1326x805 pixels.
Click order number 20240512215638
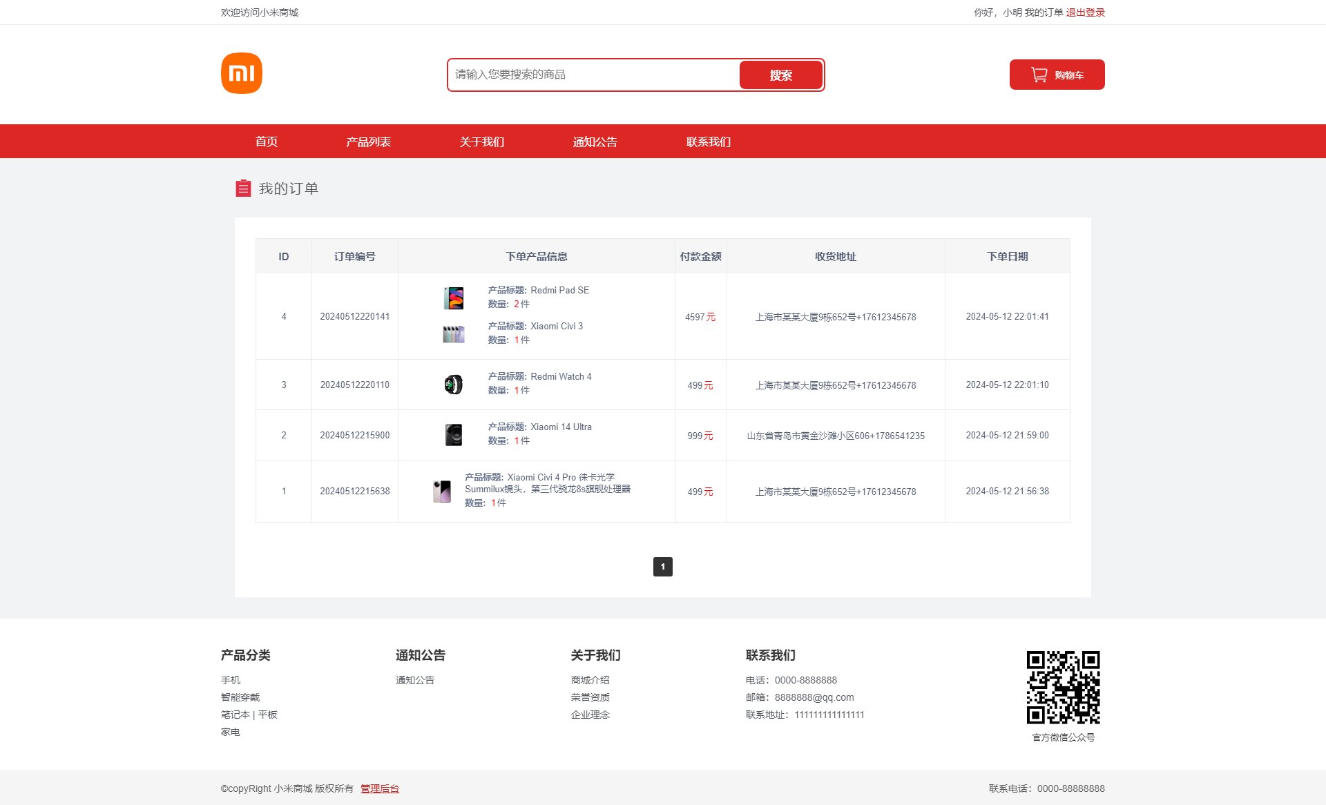point(355,491)
